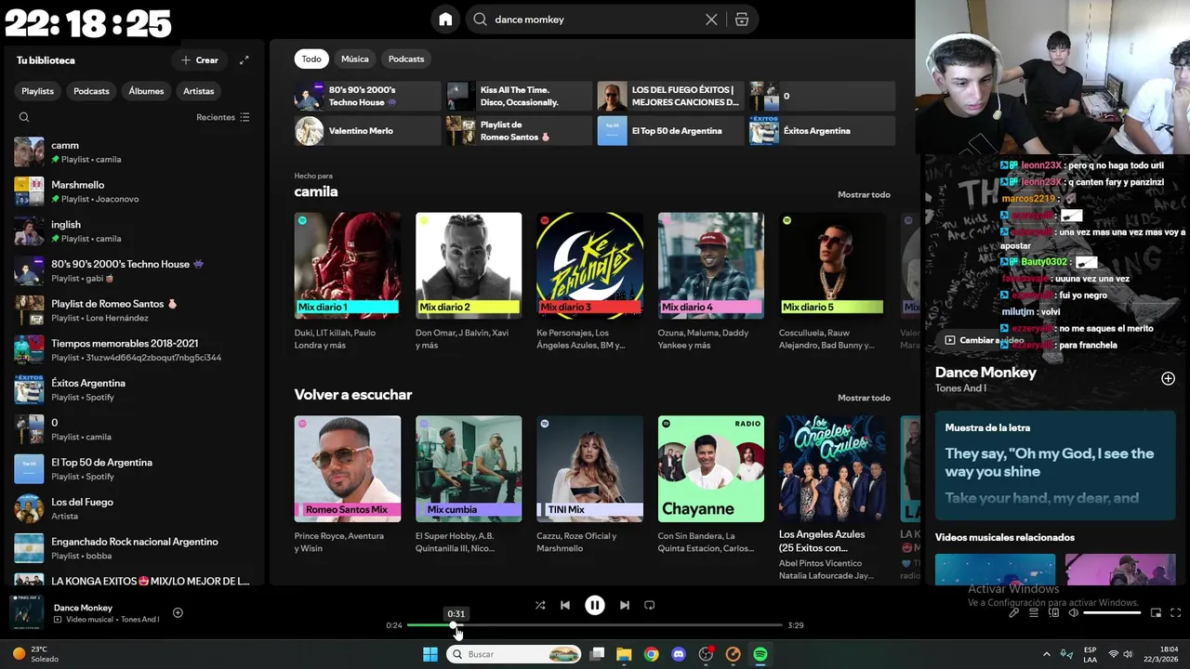Image resolution: width=1190 pixels, height=669 pixels.
Task: Select the Todo tab
Action: pyautogui.click(x=311, y=59)
